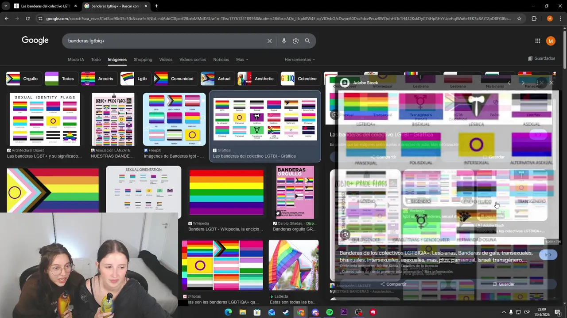Clear the Google search box text

coord(269,41)
